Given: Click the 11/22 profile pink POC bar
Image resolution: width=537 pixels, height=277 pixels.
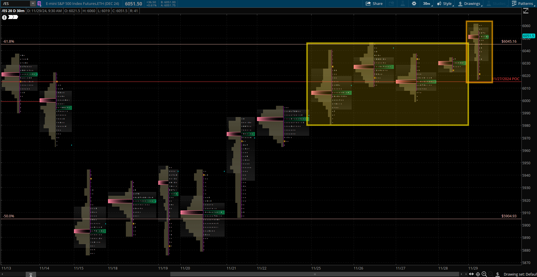Looking at the screenshot, I should [270, 119].
